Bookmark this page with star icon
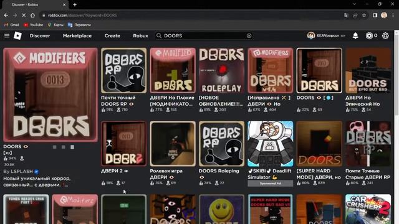Image resolution: width=399 pixels, height=224 pixels. point(364,15)
